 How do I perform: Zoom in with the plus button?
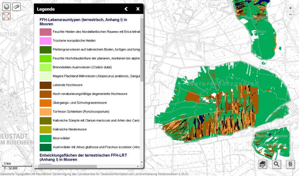(290, 8)
